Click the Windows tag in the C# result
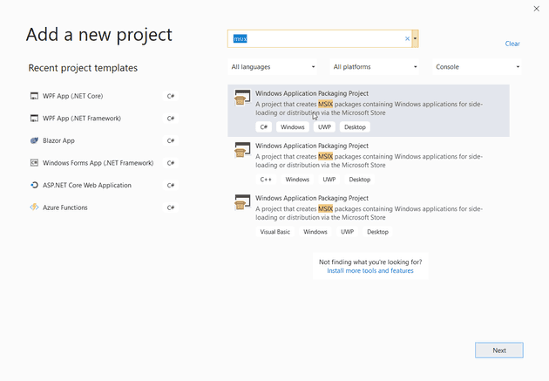Screen dimensions: 549x381 292,127
